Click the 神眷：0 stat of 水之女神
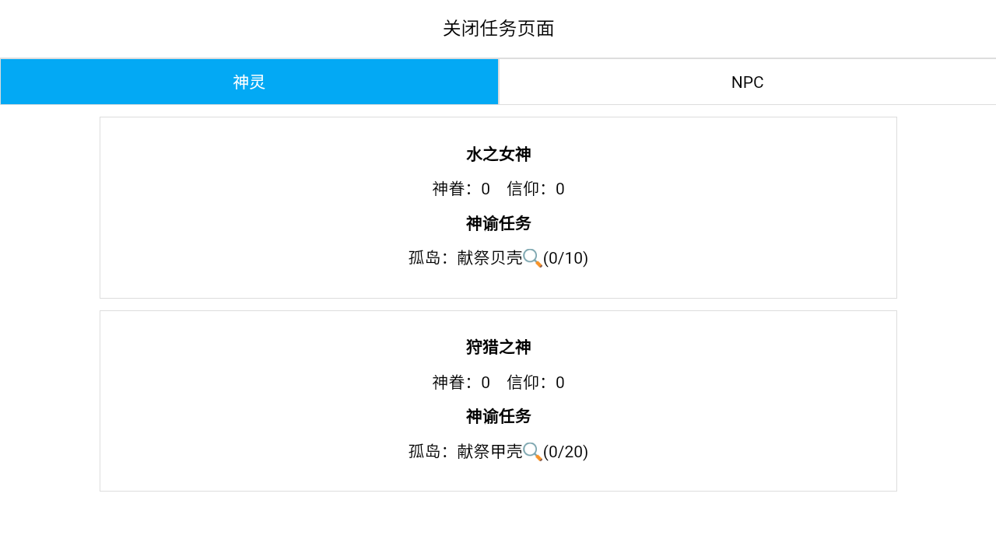This screenshot has height=560, width=996. click(461, 188)
